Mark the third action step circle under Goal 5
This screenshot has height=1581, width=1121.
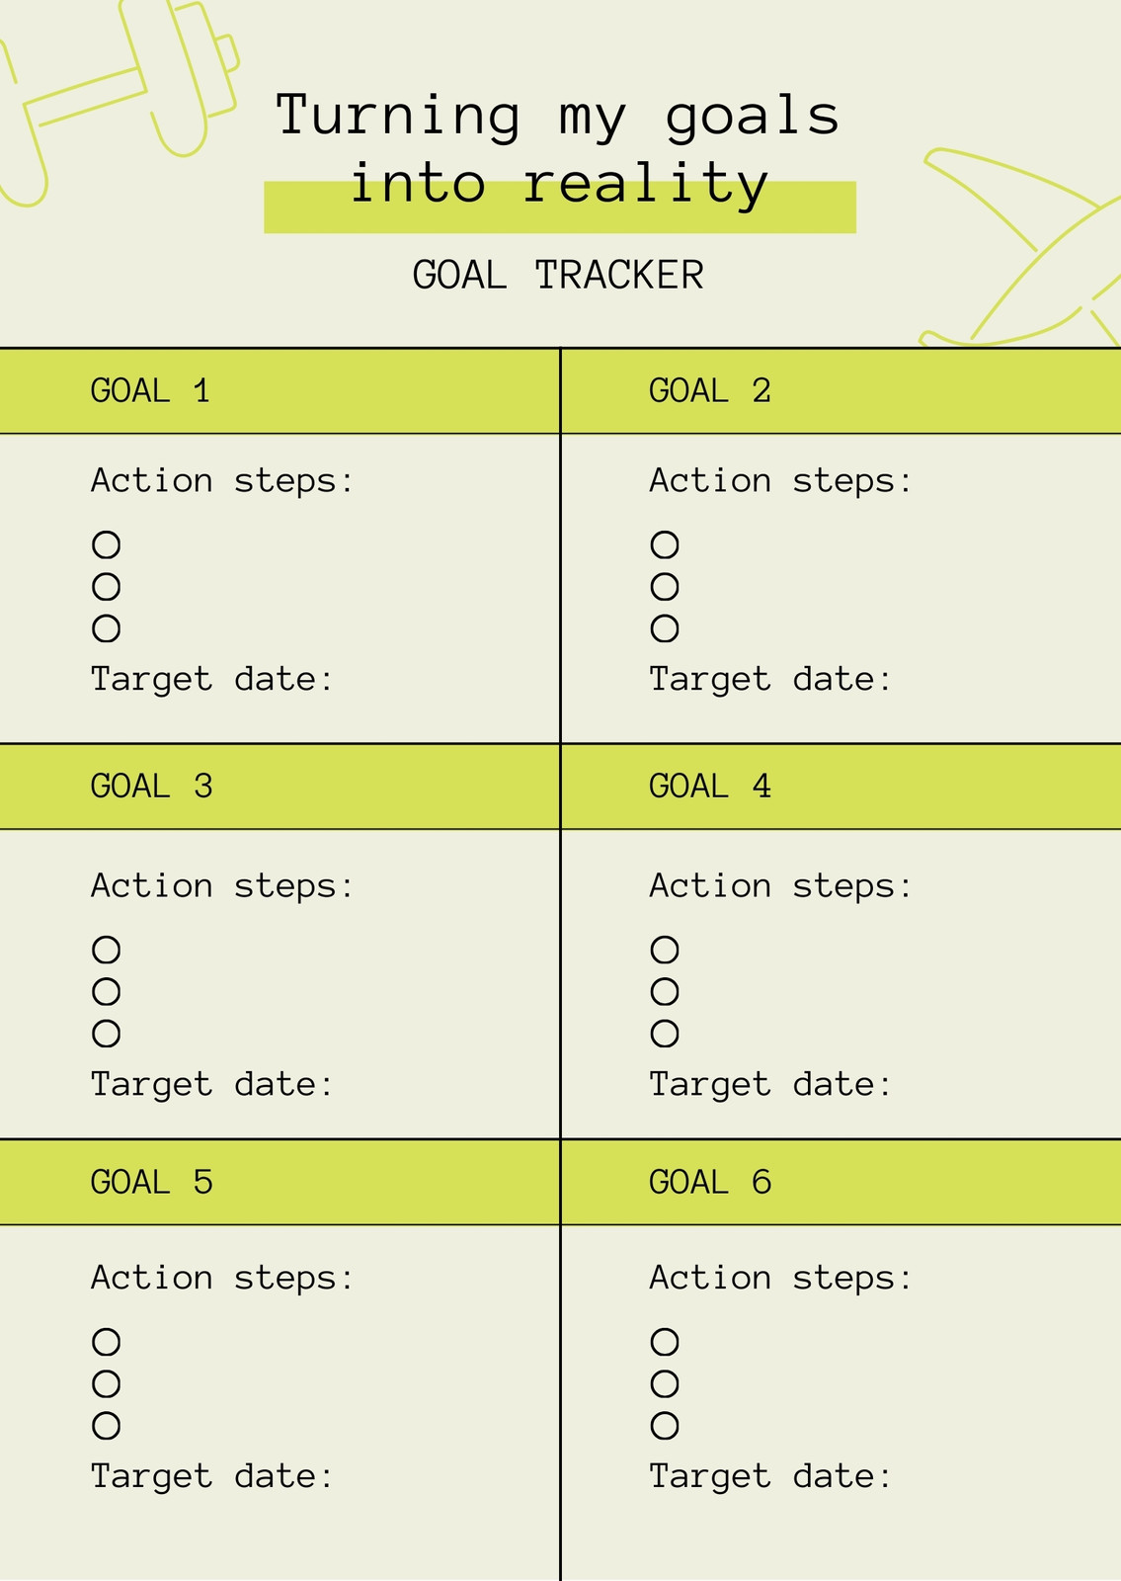pyautogui.click(x=107, y=1426)
